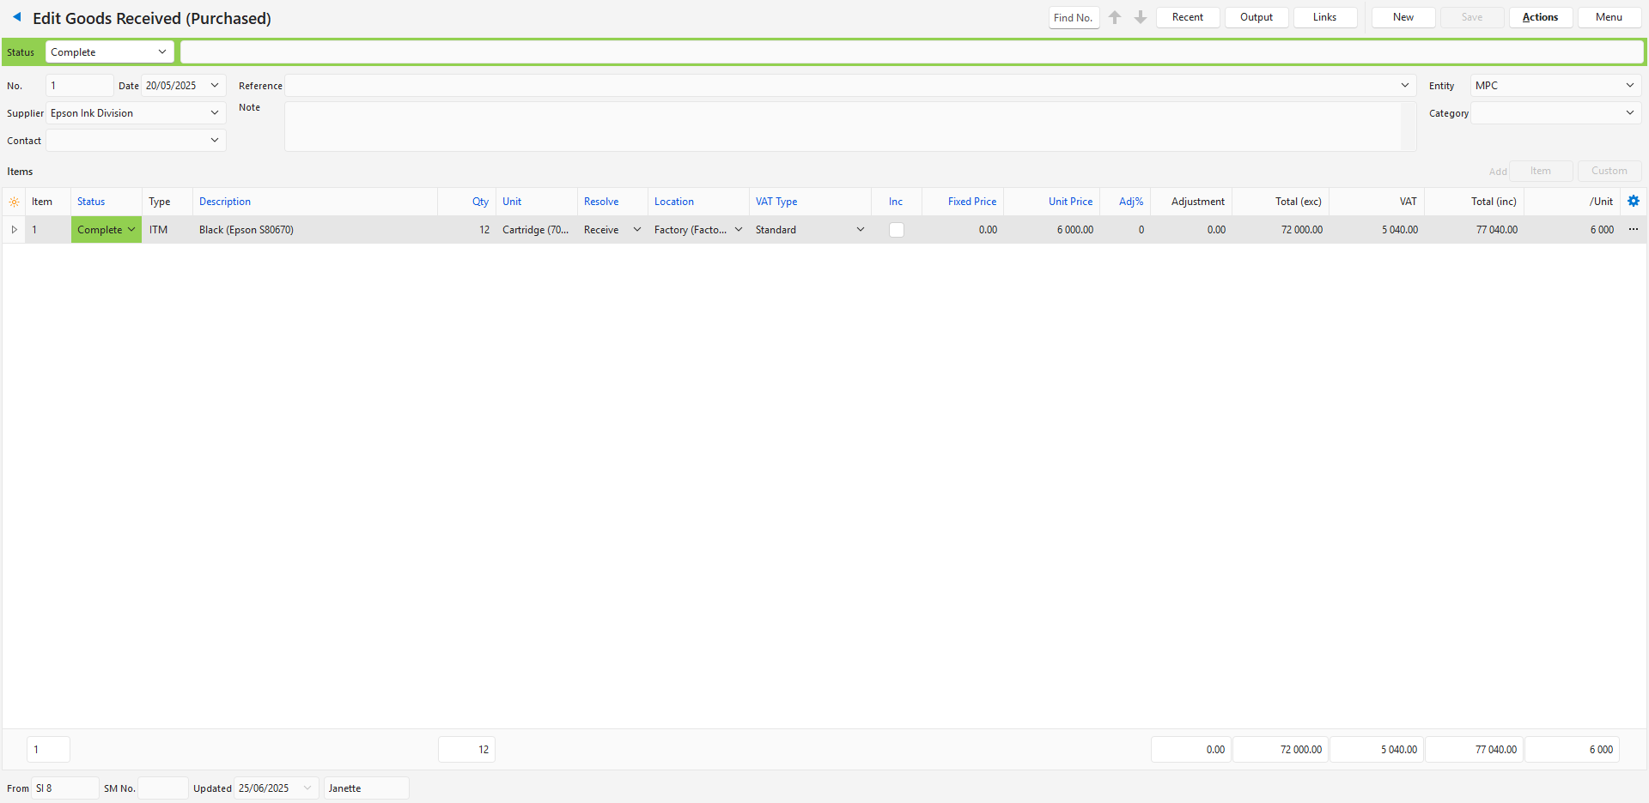Image resolution: width=1649 pixels, height=803 pixels.
Task: Open the Date picker dropdown
Action: pyautogui.click(x=214, y=86)
